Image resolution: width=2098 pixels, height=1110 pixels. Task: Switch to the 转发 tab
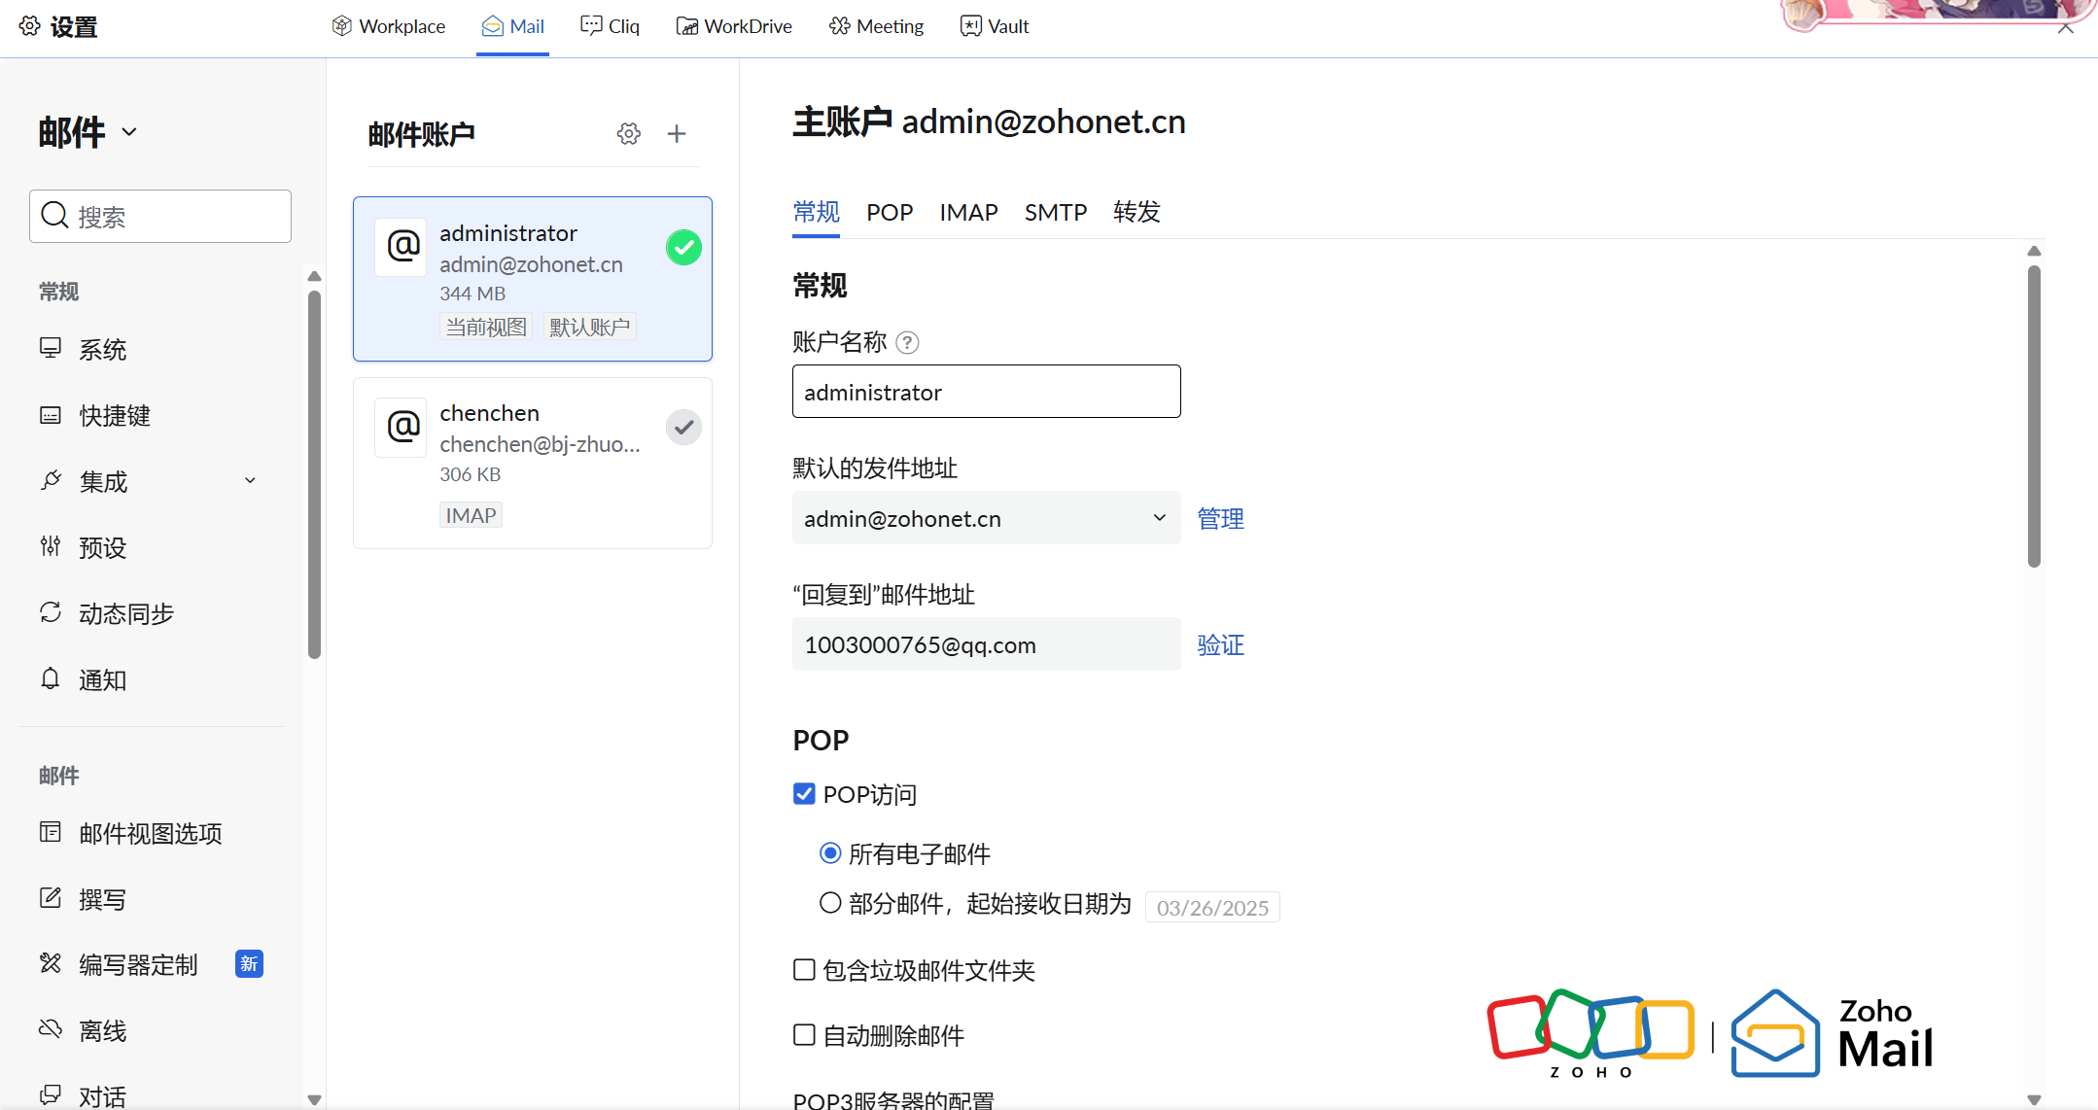(x=1136, y=212)
